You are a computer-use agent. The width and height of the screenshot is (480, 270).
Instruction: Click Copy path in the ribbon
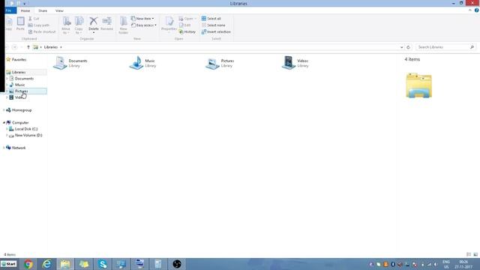[x=38, y=25]
